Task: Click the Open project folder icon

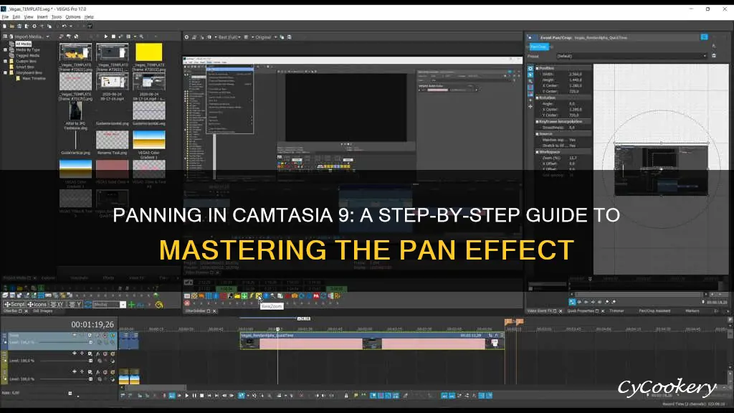Action: pyautogui.click(x=11, y=27)
